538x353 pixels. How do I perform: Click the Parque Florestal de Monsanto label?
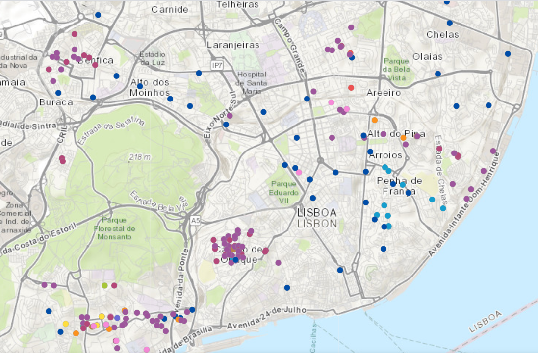[x=114, y=229]
